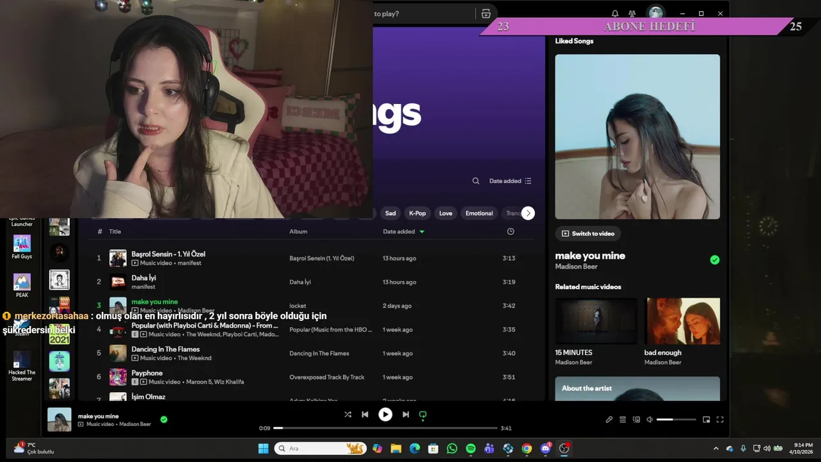The height and width of the screenshot is (462, 821).
Task: Mute Spotify via the speaker icon
Action: pyautogui.click(x=649, y=420)
